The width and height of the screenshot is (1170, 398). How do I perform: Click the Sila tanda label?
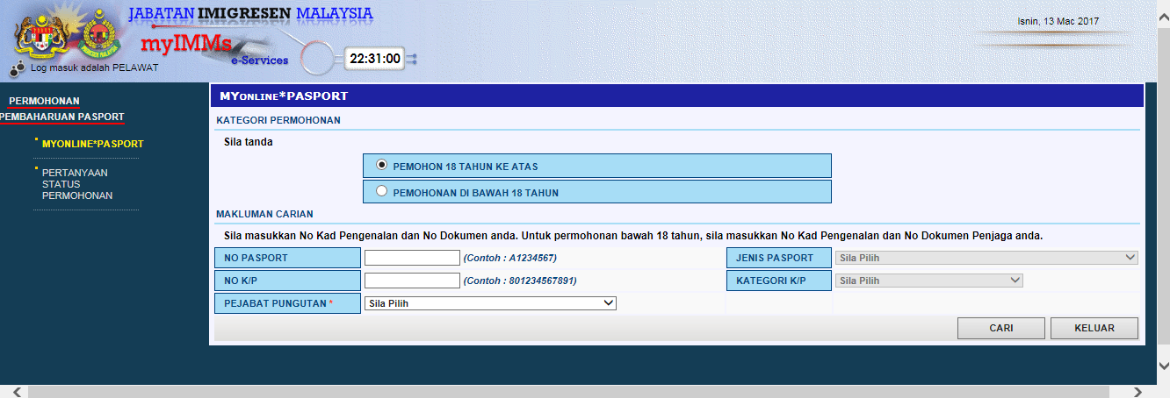click(249, 142)
